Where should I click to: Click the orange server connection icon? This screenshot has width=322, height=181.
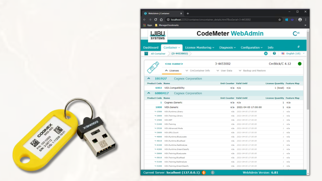click(x=204, y=173)
